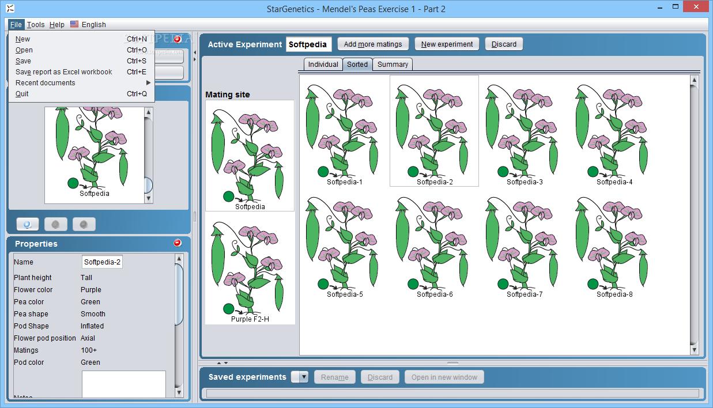The image size is (713, 408).
Task: Open the Tools menu
Action: (x=36, y=24)
